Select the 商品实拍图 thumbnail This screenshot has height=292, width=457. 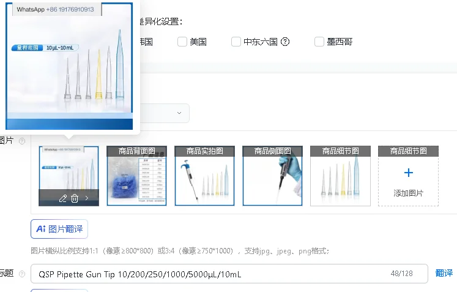pos(204,176)
